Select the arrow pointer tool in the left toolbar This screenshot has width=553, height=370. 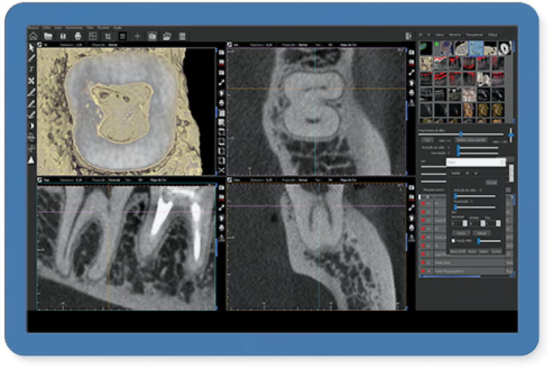coord(31,46)
